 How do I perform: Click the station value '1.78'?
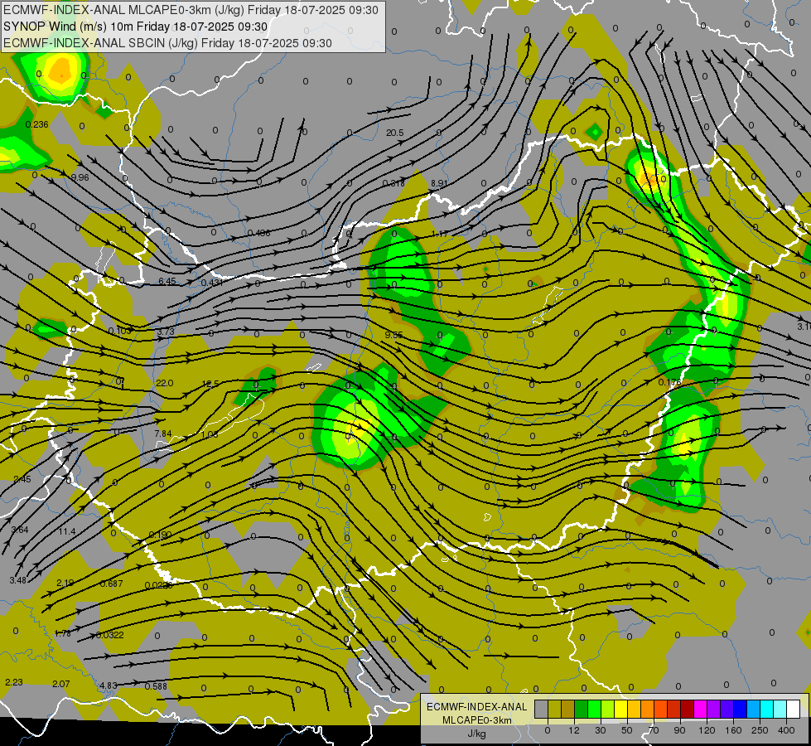(x=63, y=633)
